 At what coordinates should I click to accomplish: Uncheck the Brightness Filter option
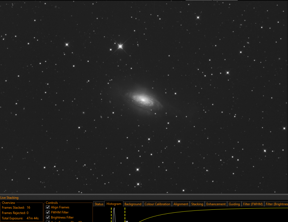click(x=48, y=217)
